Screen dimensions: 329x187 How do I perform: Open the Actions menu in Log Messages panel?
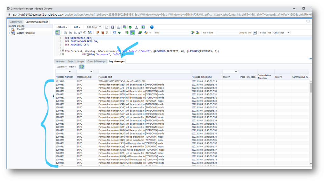62,66
